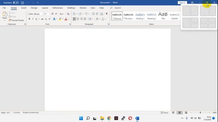Click the Paste clipboard icon
This screenshot has height=122, width=218.
click(x=5, y=14)
